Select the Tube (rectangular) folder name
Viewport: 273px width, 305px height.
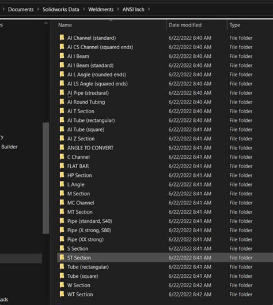pyautogui.click(x=88, y=267)
